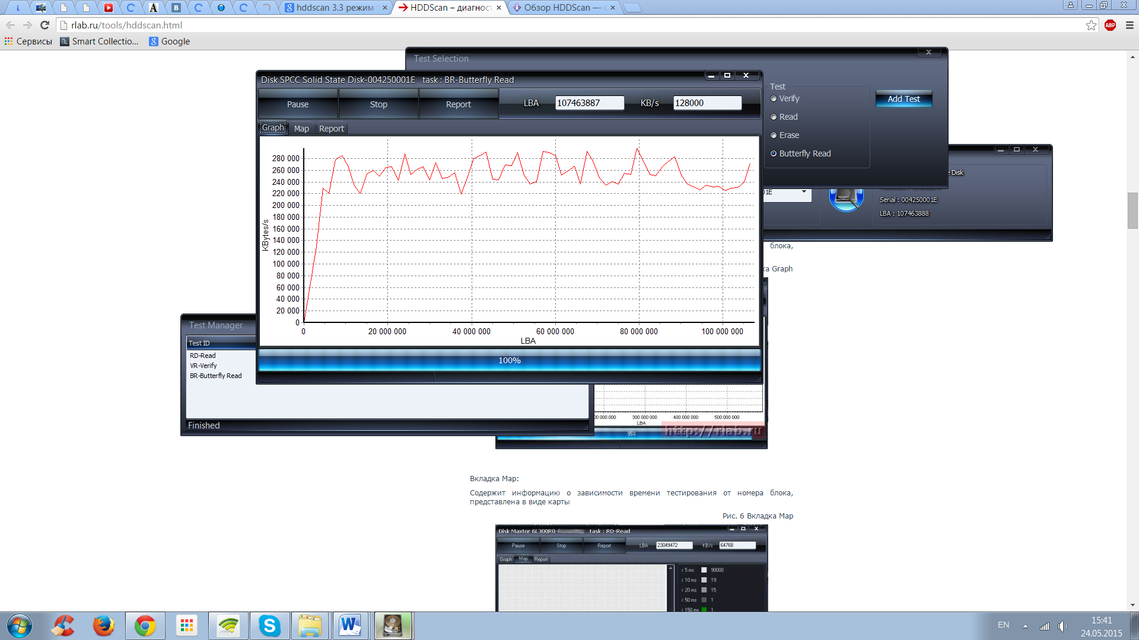The height and width of the screenshot is (640, 1139).
Task: Select VR-Verify in Test Manager list
Action: click(203, 366)
